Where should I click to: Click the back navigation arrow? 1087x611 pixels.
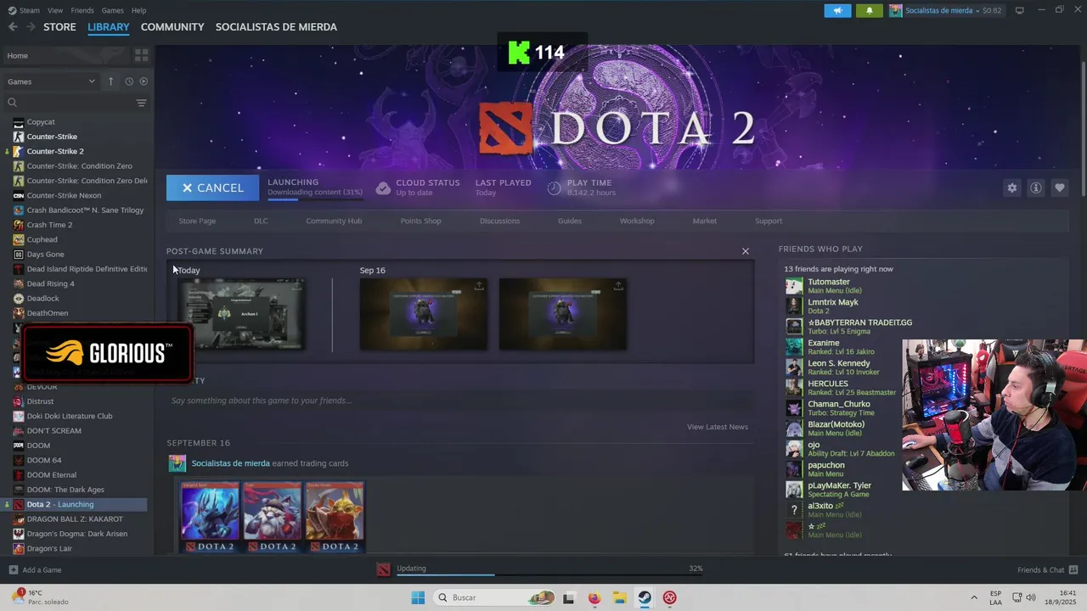[x=13, y=27]
